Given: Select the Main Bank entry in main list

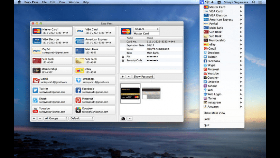Looking at the screenshot, I should [x=95, y=51].
